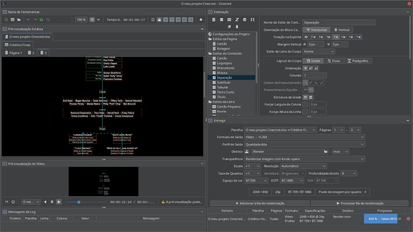Collapse the Estilos da Página tree folder

pos(210,39)
